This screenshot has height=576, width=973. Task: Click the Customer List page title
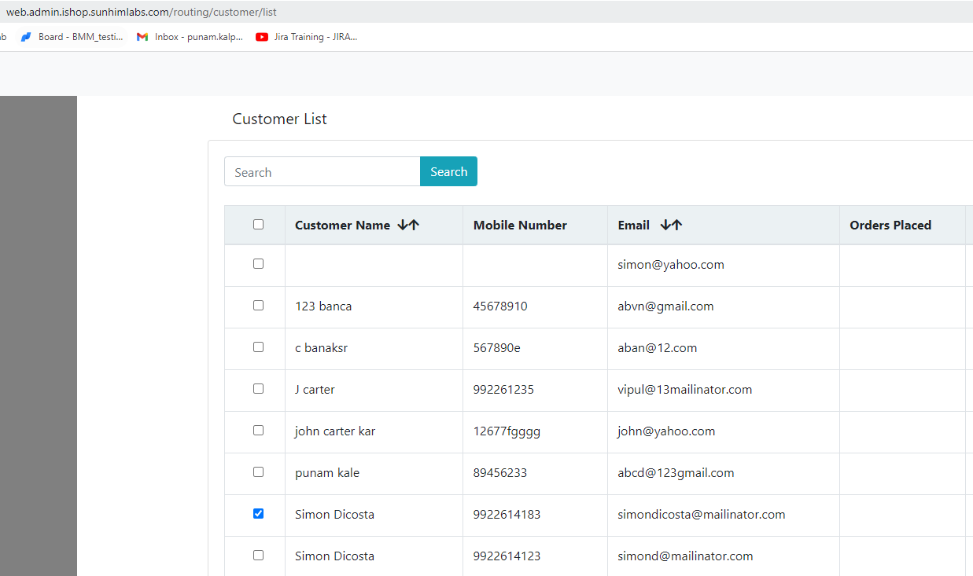[x=279, y=119]
